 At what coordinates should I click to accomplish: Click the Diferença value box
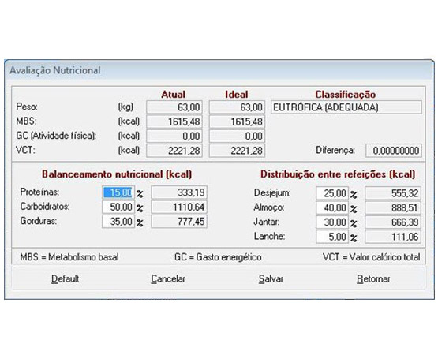394,151
